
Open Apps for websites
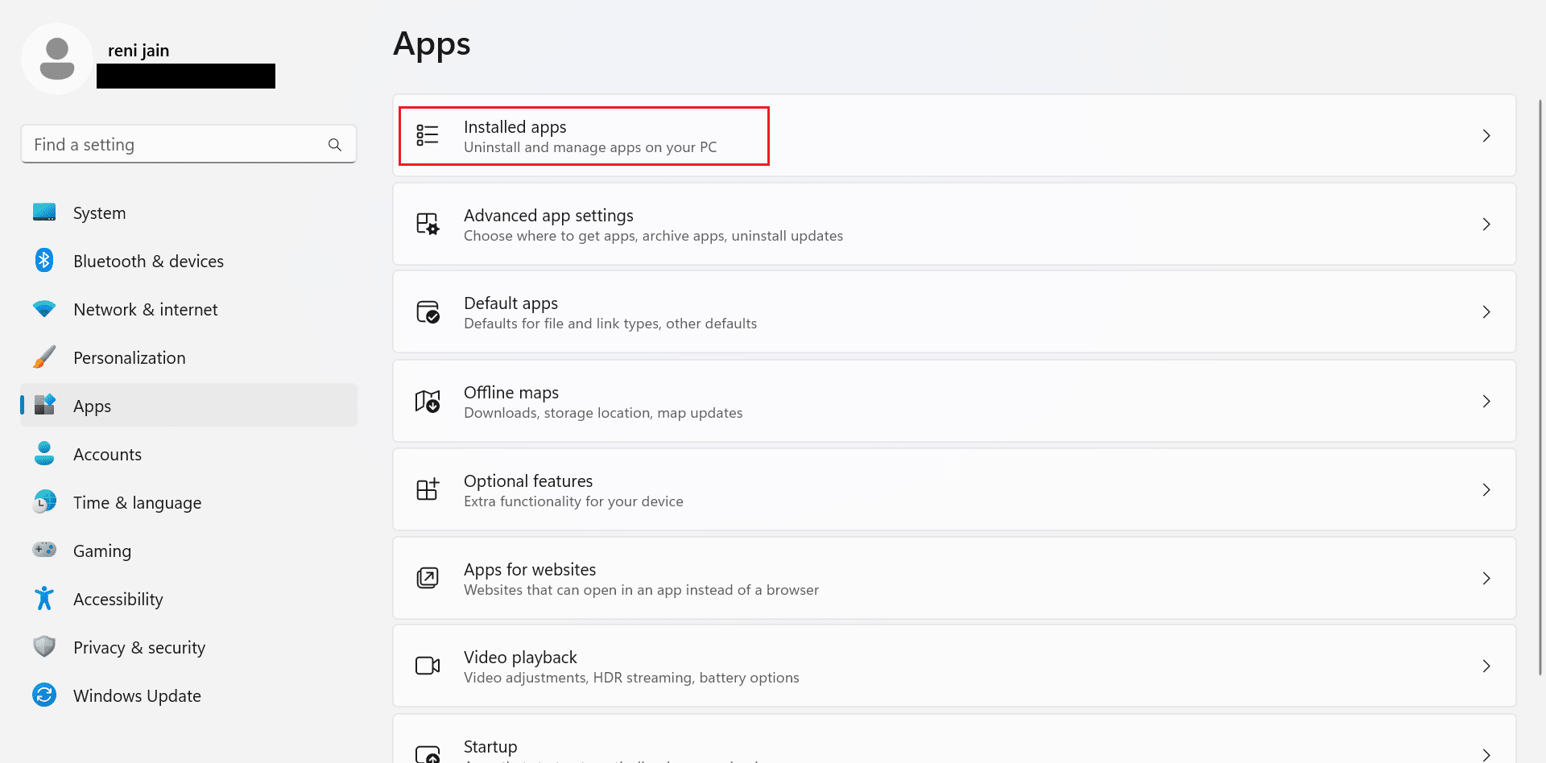[954, 578]
